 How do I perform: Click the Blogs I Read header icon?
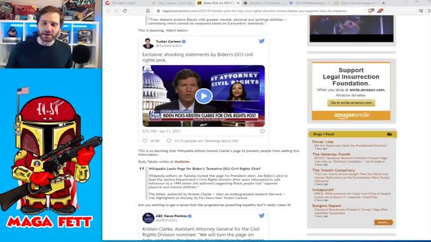[389, 134]
